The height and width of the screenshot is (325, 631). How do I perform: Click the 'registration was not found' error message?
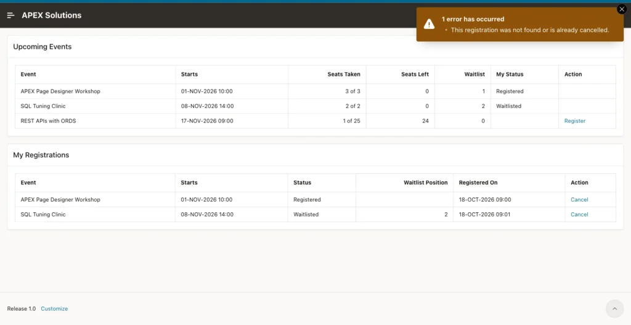pos(529,30)
